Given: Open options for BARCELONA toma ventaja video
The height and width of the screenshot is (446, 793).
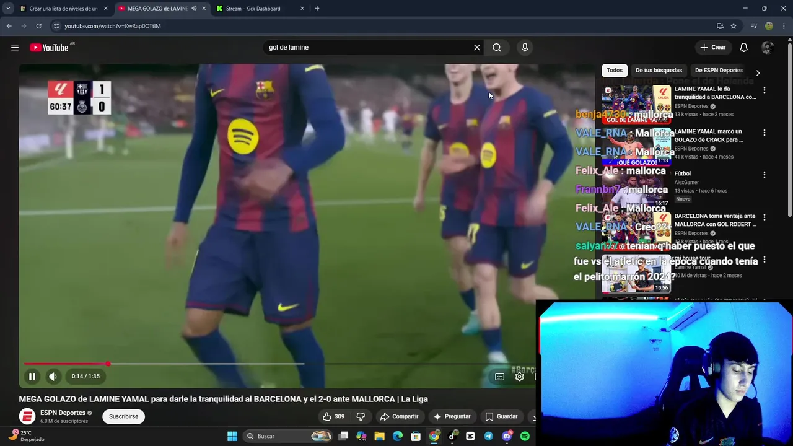Looking at the screenshot, I should pos(764,217).
